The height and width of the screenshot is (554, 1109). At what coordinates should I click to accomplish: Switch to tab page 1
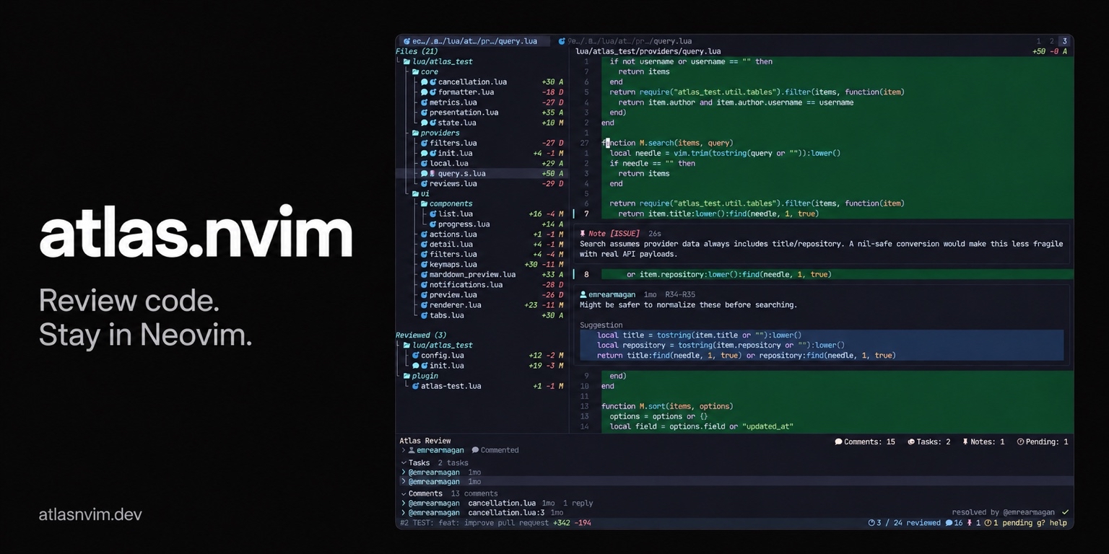[1039, 41]
